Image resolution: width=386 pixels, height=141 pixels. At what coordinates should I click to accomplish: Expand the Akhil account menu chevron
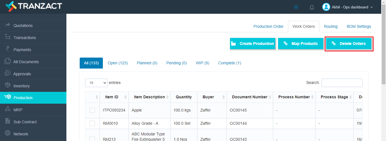[372, 7]
